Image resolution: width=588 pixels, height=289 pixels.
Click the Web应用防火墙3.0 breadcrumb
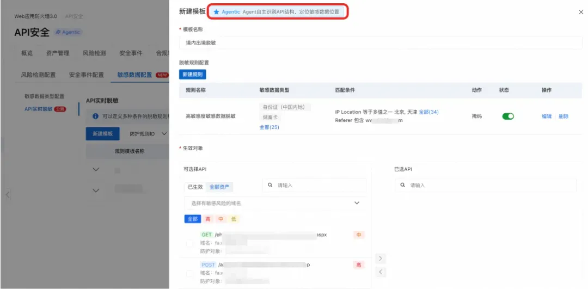click(35, 16)
